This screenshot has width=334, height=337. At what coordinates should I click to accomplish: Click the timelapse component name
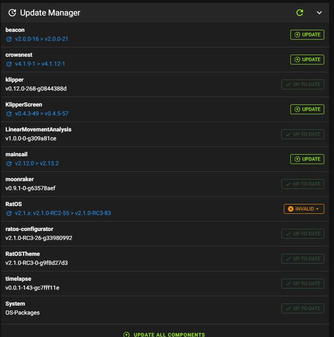click(x=18, y=279)
